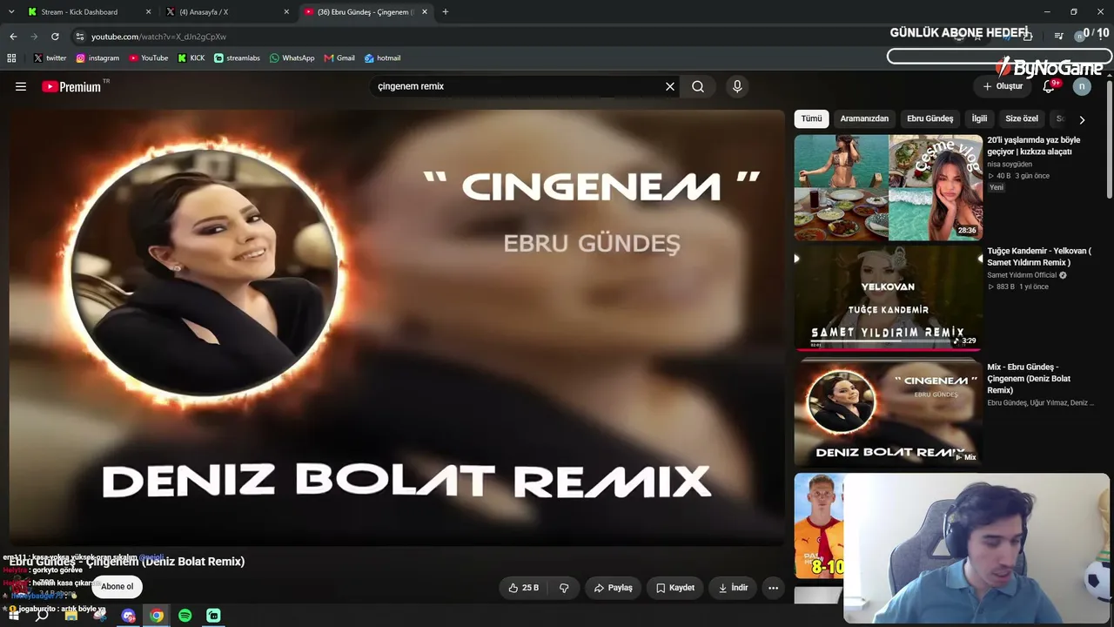Open File Explorer from the taskbar
1114x627 pixels.
point(71,616)
